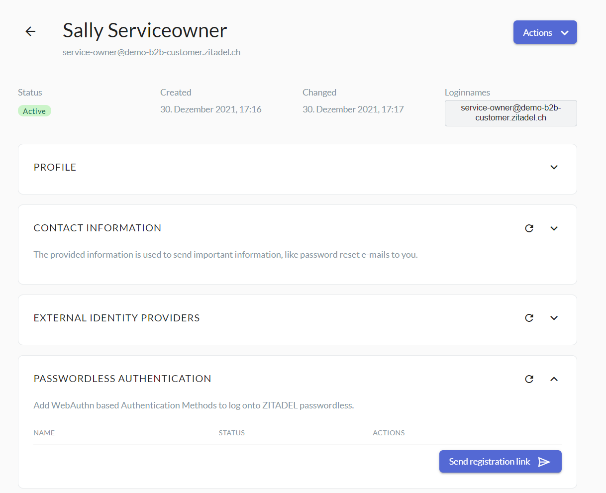Click the PASSWORDLESS AUTHENTICATION section title

[122, 379]
